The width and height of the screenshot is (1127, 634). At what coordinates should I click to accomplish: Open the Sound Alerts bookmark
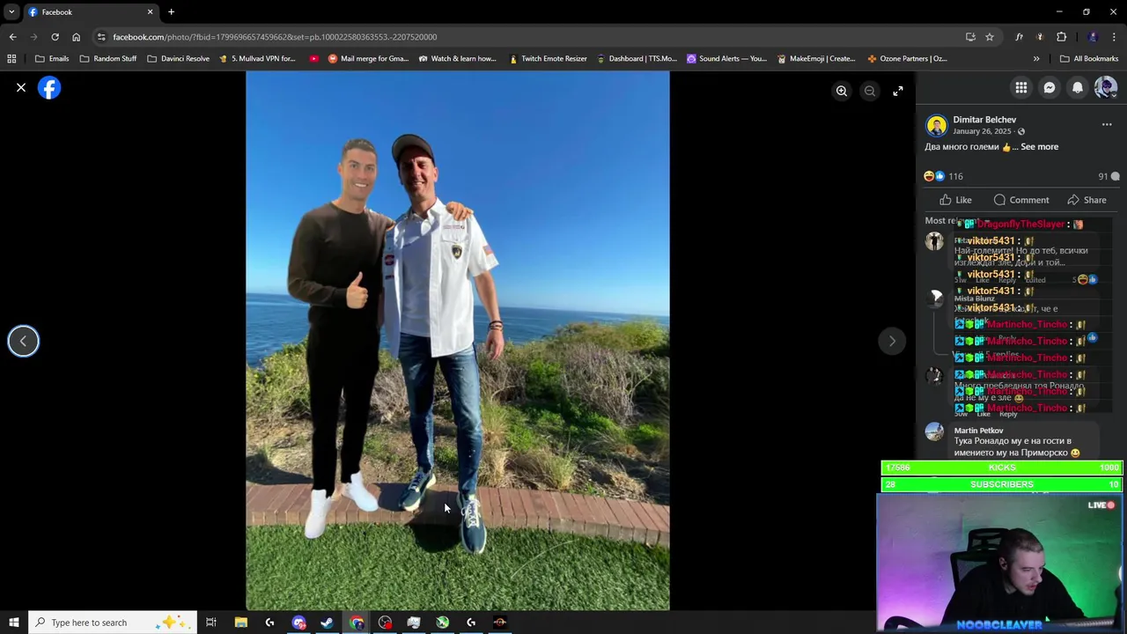click(x=726, y=59)
